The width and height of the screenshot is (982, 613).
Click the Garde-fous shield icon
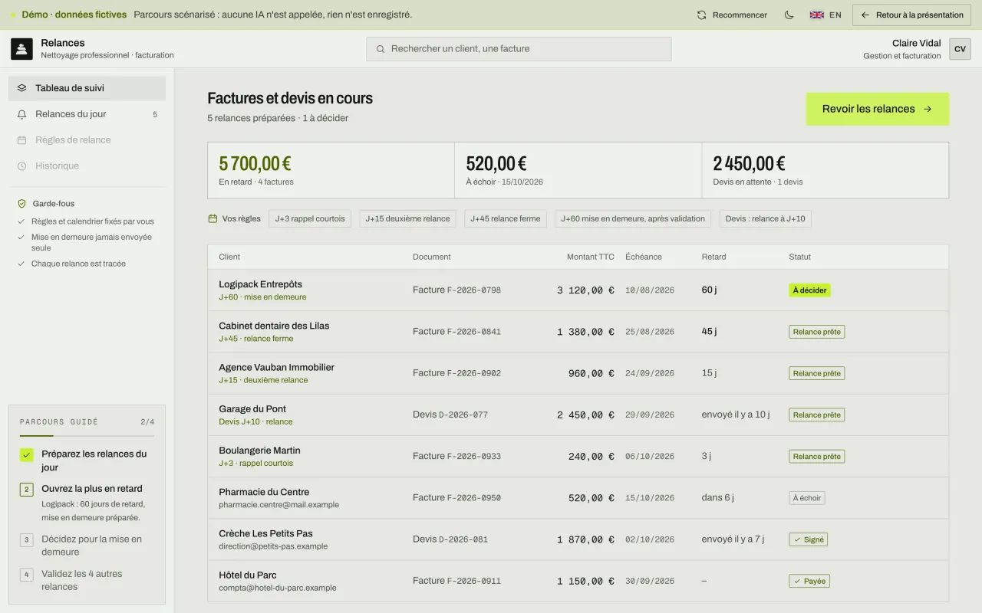tap(21, 204)
